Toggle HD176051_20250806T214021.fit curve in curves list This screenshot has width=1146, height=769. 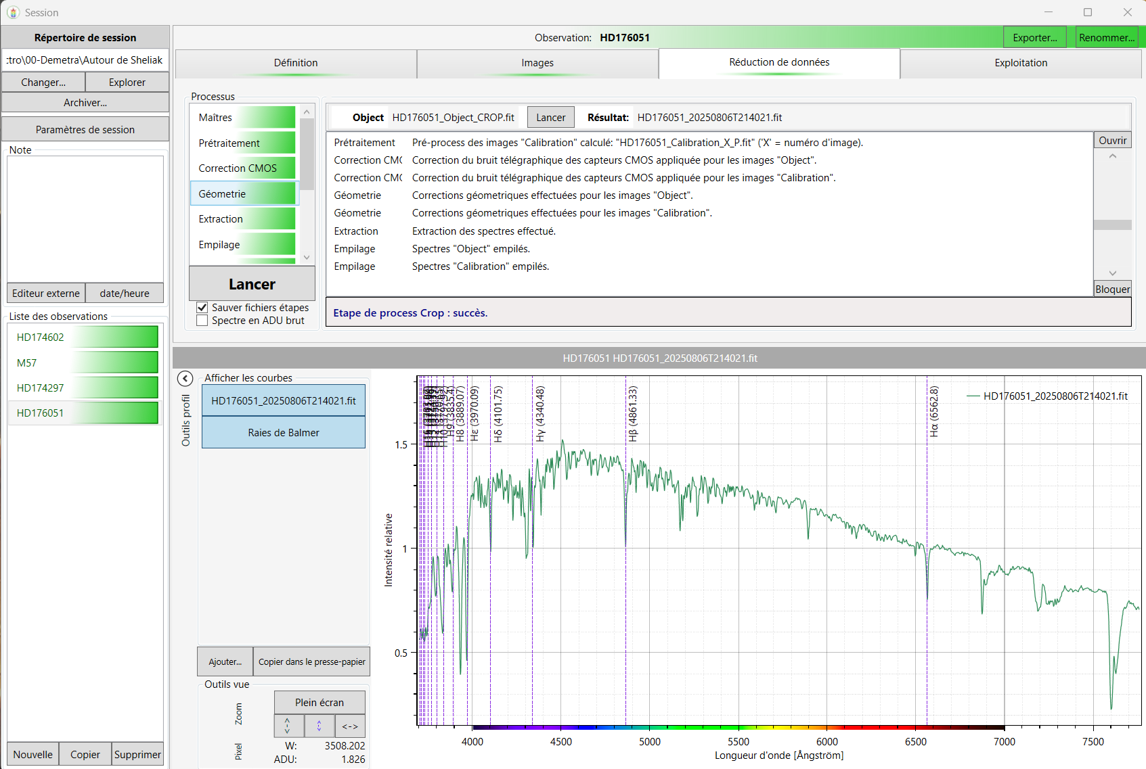point(283,400)
